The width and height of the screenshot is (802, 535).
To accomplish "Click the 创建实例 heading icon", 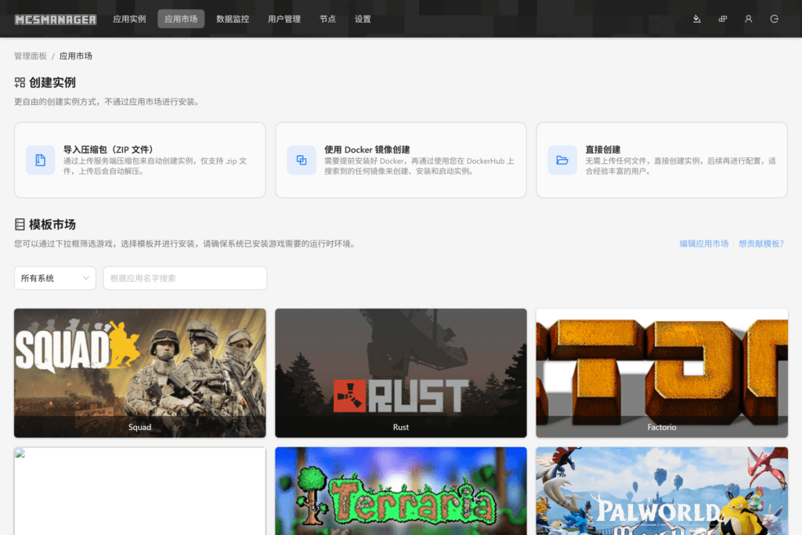I will pyautogui.click(x=20, y=82).
